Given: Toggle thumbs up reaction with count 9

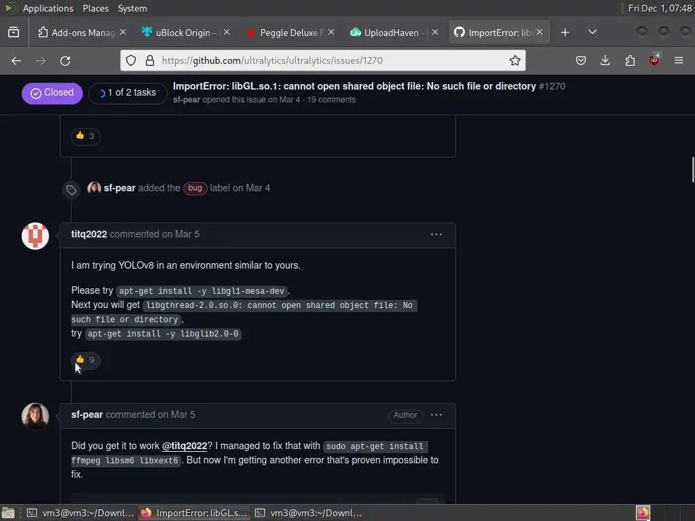Looking at the screenshot, I should pyautogui.click(x=86, y=360).
